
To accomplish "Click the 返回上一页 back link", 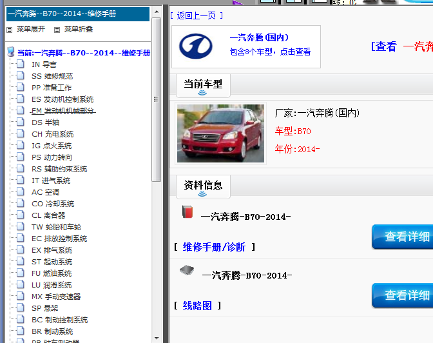I will pos(197,15).
